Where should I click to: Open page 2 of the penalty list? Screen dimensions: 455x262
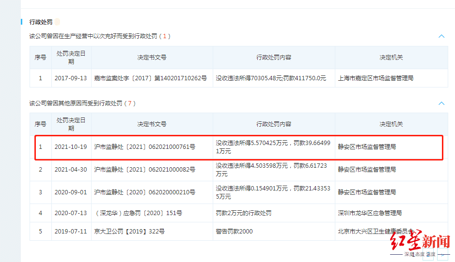[428, 255]
